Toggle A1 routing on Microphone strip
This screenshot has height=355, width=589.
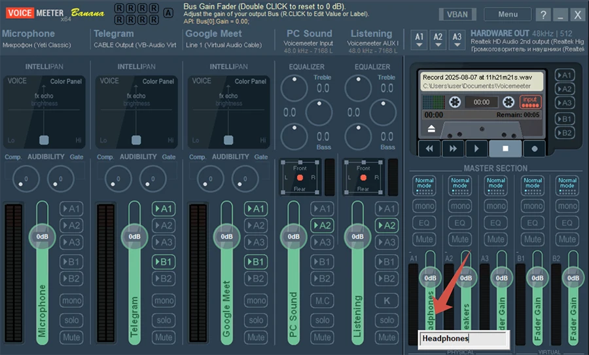pos(71,209)
